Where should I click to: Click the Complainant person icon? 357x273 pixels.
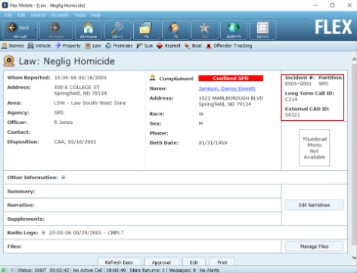point(152,77)
